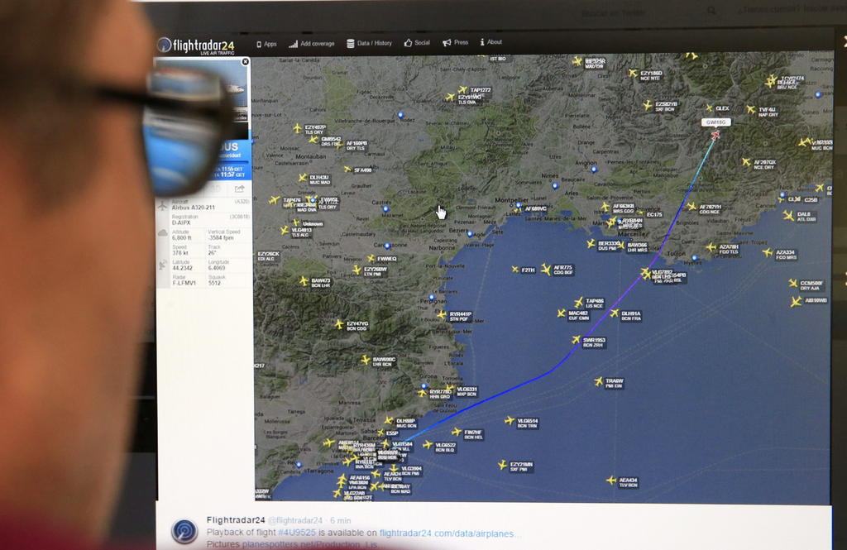
Task: Open the Apps menu
Action: coord(266,43)
